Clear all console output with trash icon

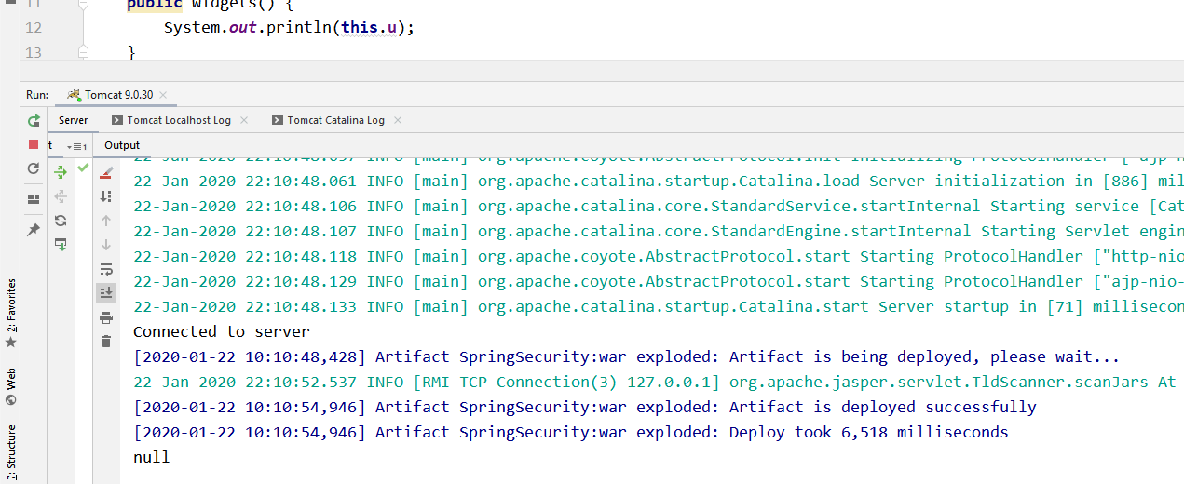(x=106, y=342)
